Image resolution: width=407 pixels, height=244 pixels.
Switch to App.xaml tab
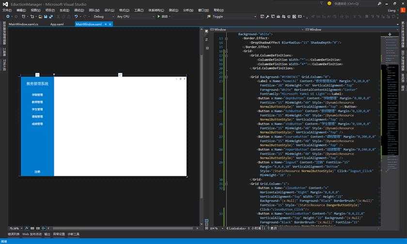click(x=57, y=24)
